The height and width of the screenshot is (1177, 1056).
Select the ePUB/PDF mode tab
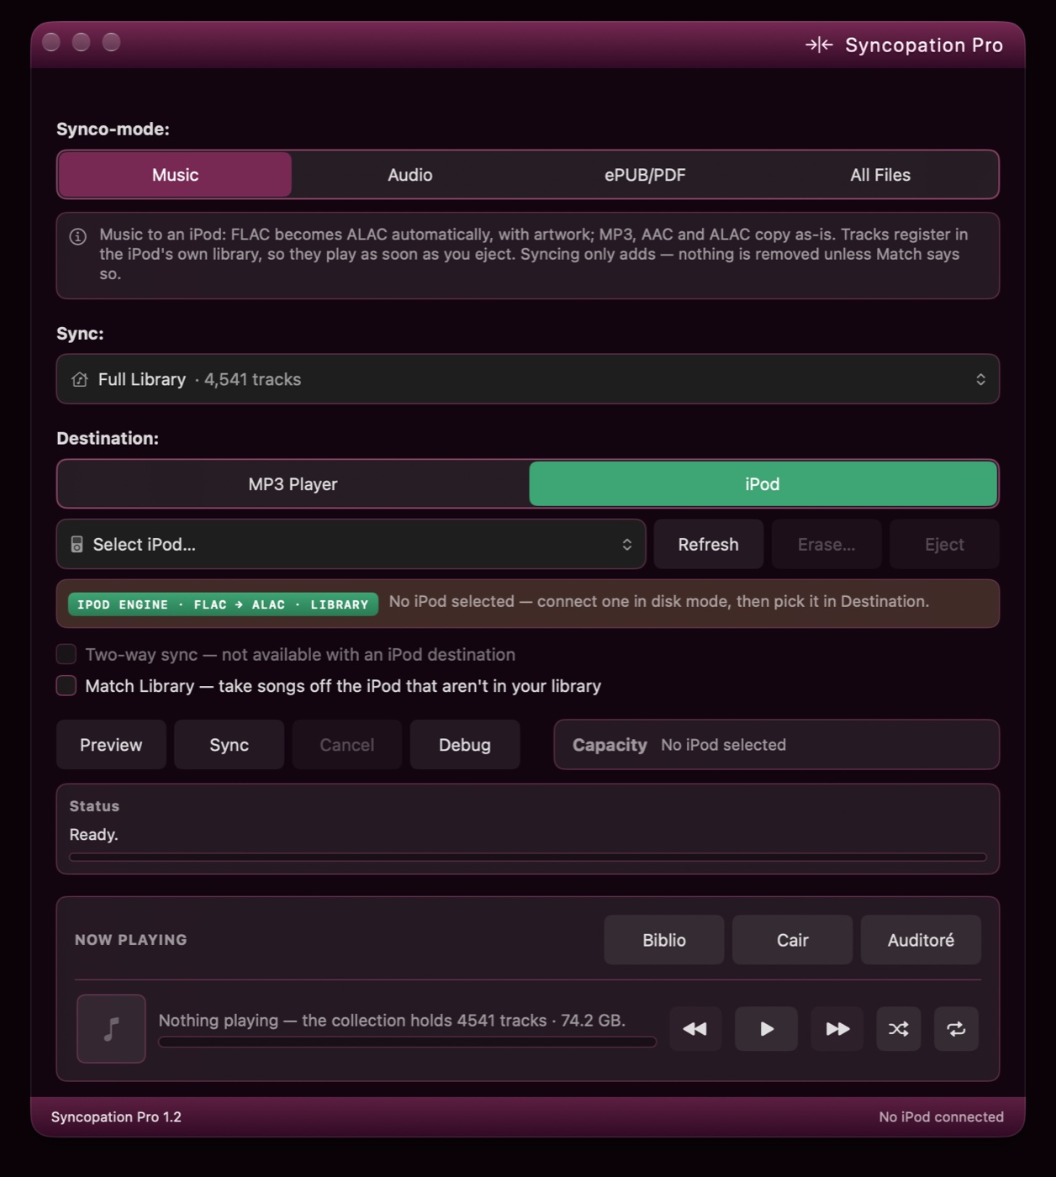(x=645, y=175)
